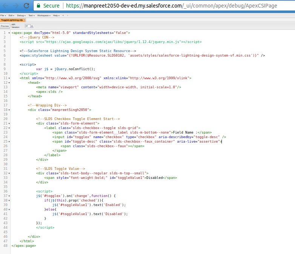The width and height of the screenshot is (295, 254).
Task: Open the Test menu
Action: (x=31, y=15)
